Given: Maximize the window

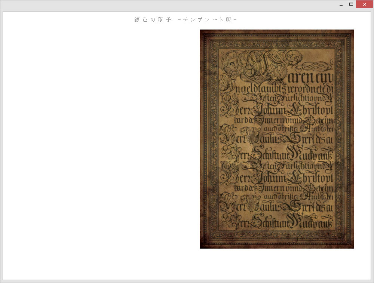Looking at the screenshot, I should click(351, 4).
